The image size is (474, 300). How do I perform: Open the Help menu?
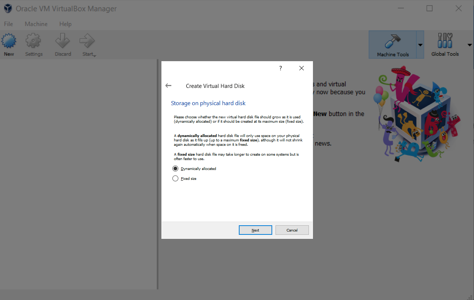click(65, 24)
